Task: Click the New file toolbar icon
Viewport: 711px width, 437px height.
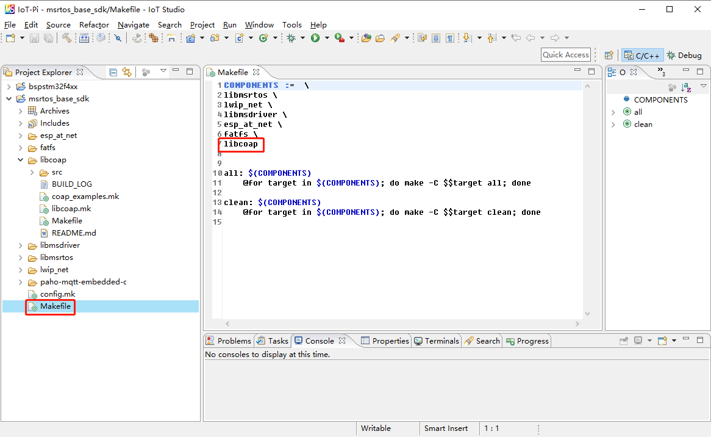Action: click(10, 38)
